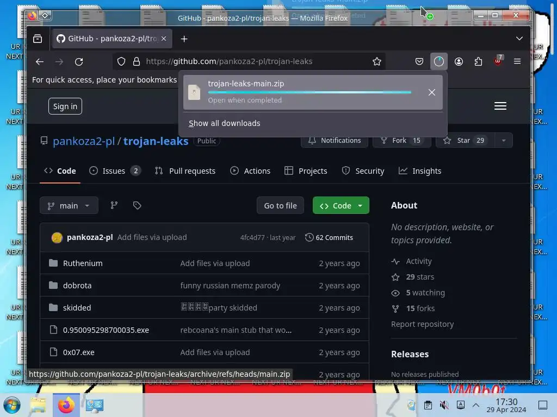
Task: Star the repository
Action: tap(465, 141)
